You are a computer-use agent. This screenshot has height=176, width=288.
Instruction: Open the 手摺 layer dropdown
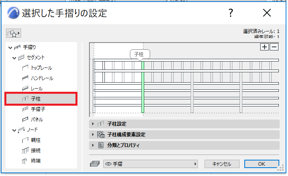(x=151, y=164)
